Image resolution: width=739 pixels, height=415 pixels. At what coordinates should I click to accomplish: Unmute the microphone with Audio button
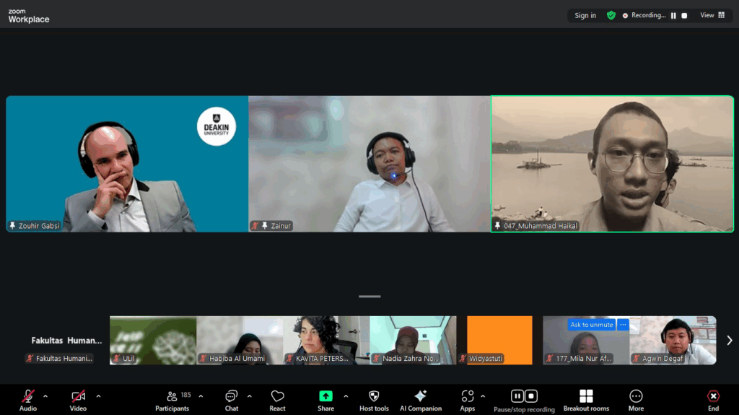[28, 396]
